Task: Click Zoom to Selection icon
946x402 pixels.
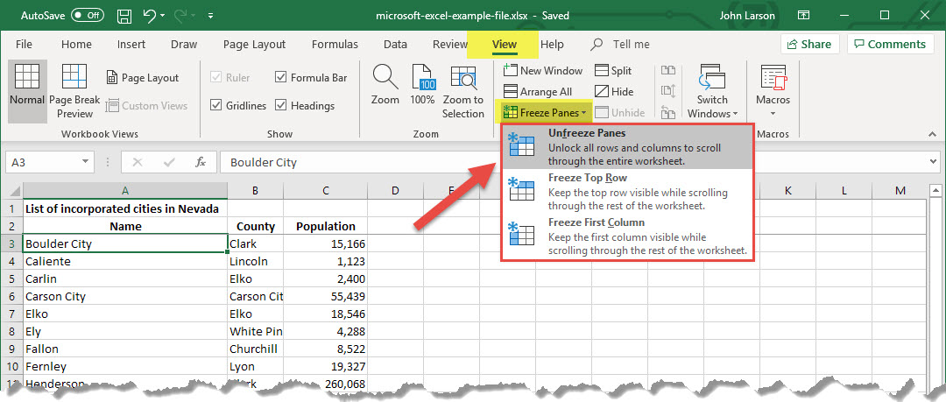Action: (x=462, y=93)
